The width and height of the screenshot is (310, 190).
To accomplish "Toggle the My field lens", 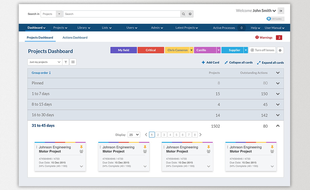I will 123,50.
